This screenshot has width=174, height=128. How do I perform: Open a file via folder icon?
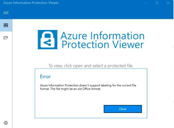[6, 37]
